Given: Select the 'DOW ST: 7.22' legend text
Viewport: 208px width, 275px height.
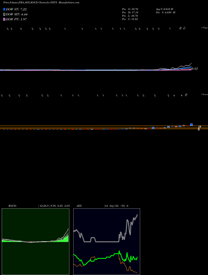Looking at the screenshot, I should click(16, 10).
